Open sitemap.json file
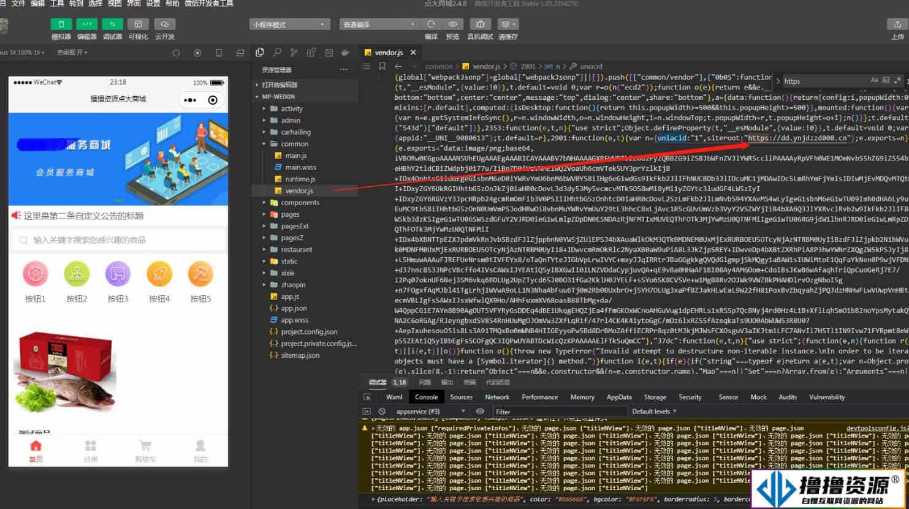This screenshot has height=509, width=909. tap(305, 355)
